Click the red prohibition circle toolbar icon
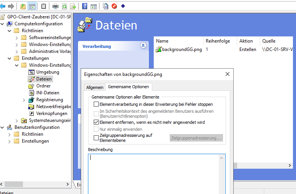Image resolution: width=296 pixels, height=194 pixels. pyautogui.click(x=114, y=6)
